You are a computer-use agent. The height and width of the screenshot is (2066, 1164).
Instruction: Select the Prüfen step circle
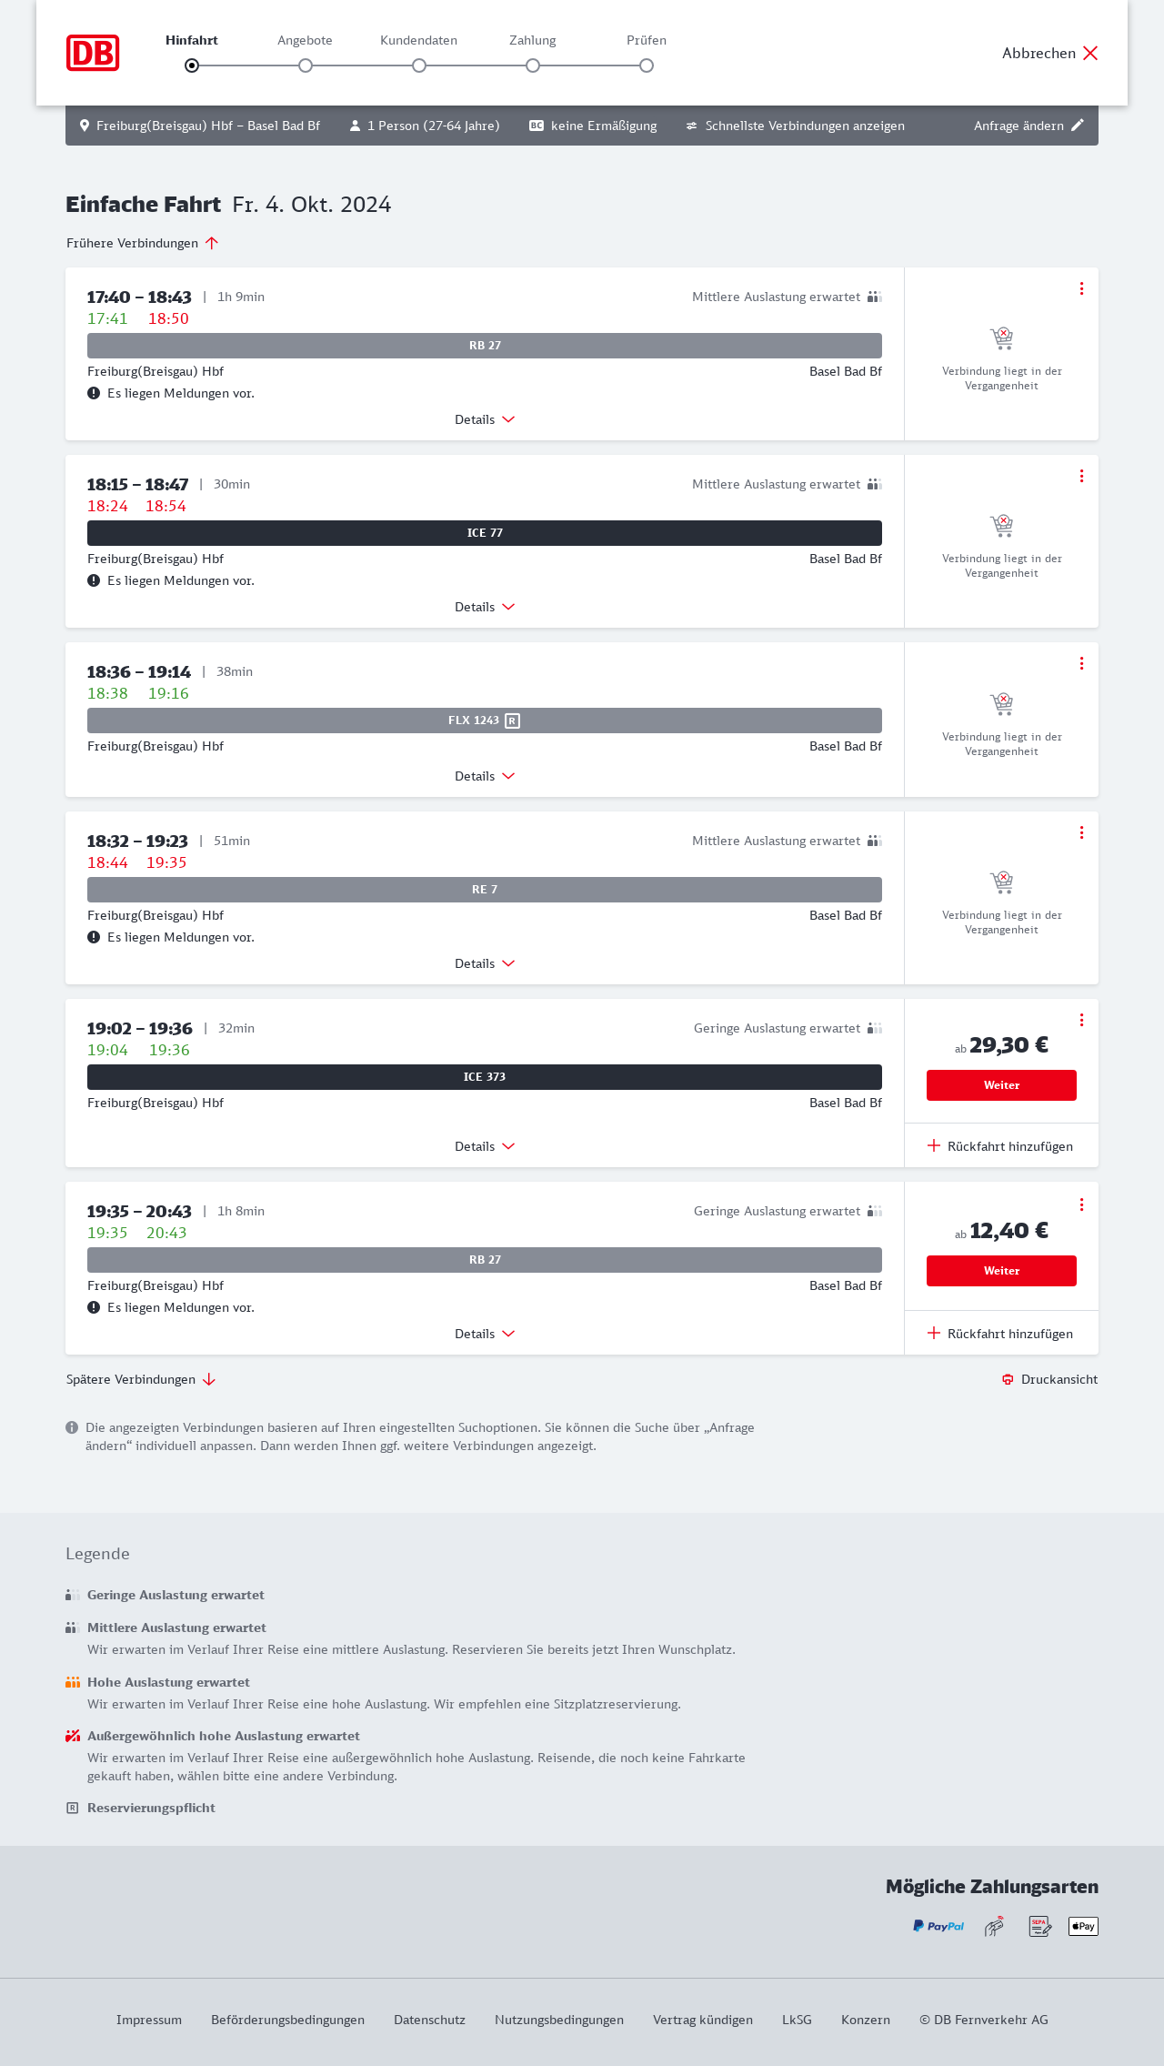[x=647, y=66]
